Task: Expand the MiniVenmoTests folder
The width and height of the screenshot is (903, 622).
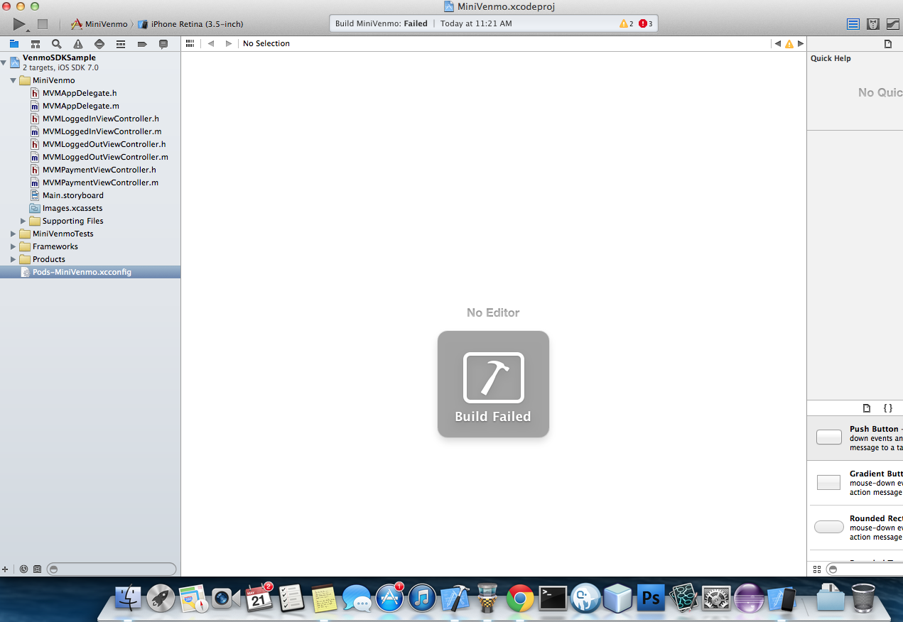Action: 13,234
